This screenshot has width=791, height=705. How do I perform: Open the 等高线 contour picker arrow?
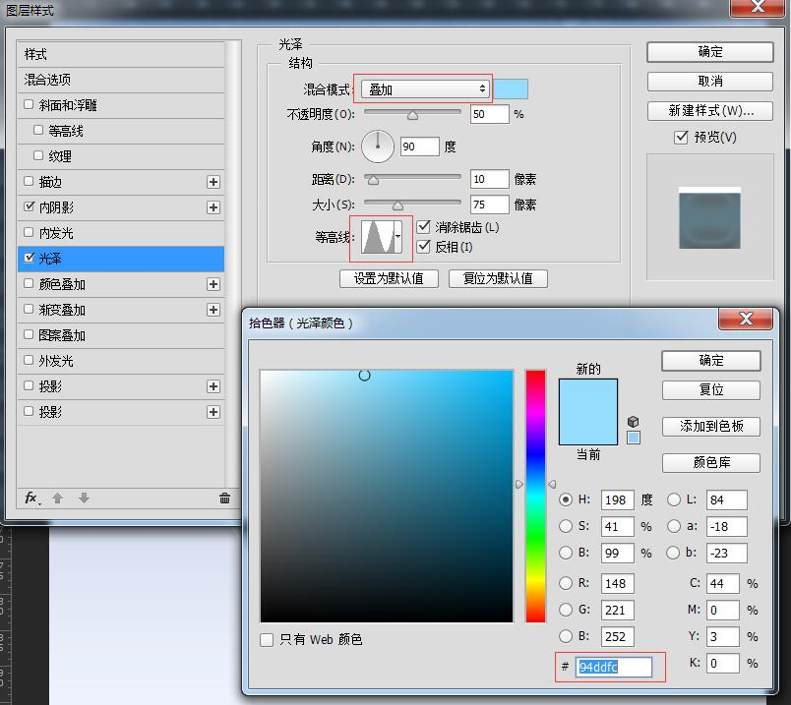(398, 237)
